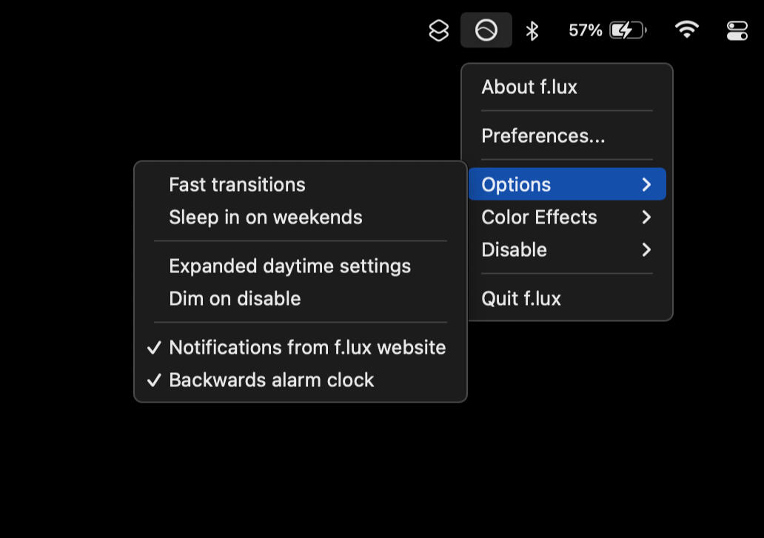Image resolution: width=764 pixels, height=538 pixels.
Task: Open Control Center from the menu bar
Action: (x=737, y=30)
